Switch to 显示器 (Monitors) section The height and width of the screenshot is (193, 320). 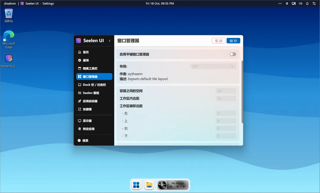coord(89,121)
